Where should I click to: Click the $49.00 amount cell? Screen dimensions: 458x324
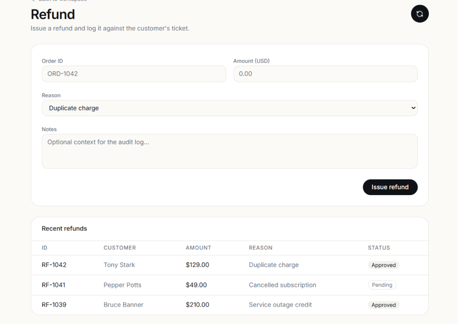click(x=196, y=285)
